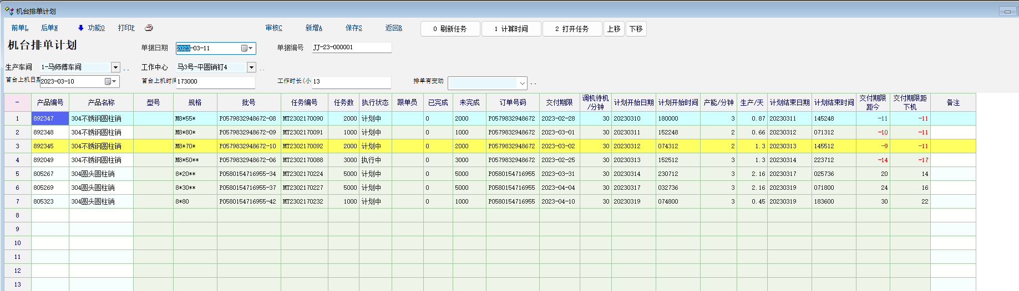Click the lookup dots beside 生产车间

126,69
